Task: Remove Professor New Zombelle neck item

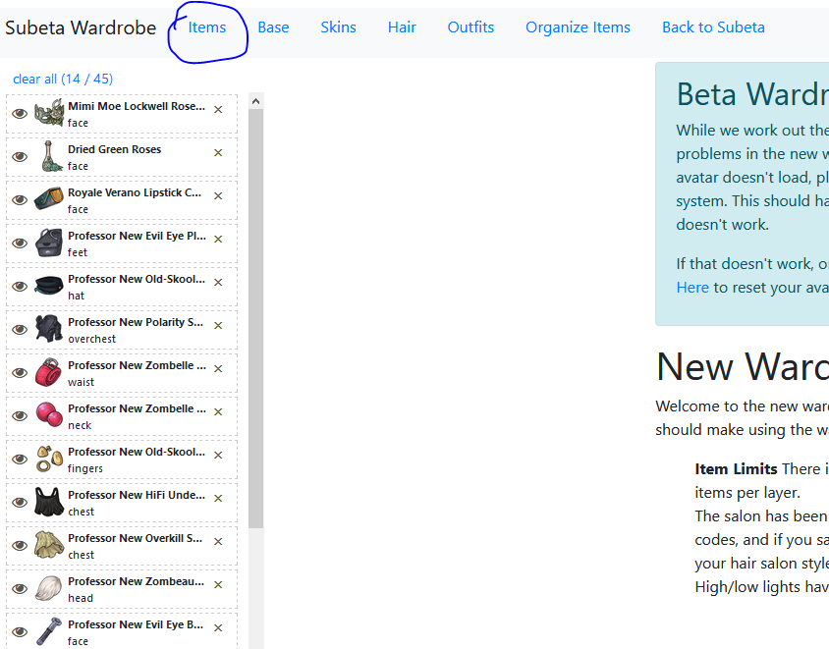Action: coord(218,411)
